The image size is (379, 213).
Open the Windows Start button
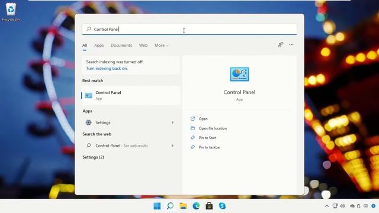point(157,206)
